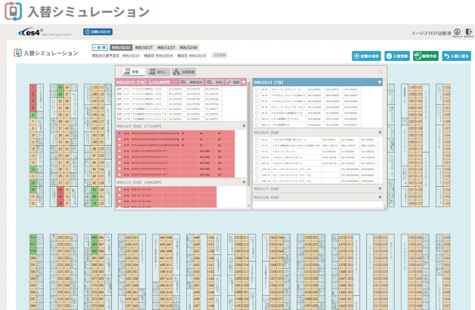Collapse left R06/10/27【8台】 section arrow

tap(244, 126)
